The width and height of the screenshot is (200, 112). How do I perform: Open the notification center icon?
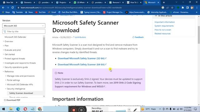[x=195, y=109]
